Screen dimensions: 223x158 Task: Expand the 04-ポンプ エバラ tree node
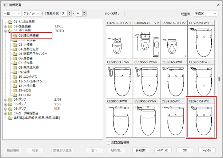[5, 100]
